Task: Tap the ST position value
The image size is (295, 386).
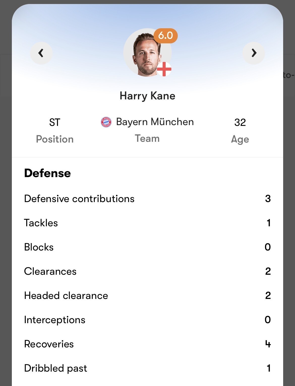Action: coord(55,123)
